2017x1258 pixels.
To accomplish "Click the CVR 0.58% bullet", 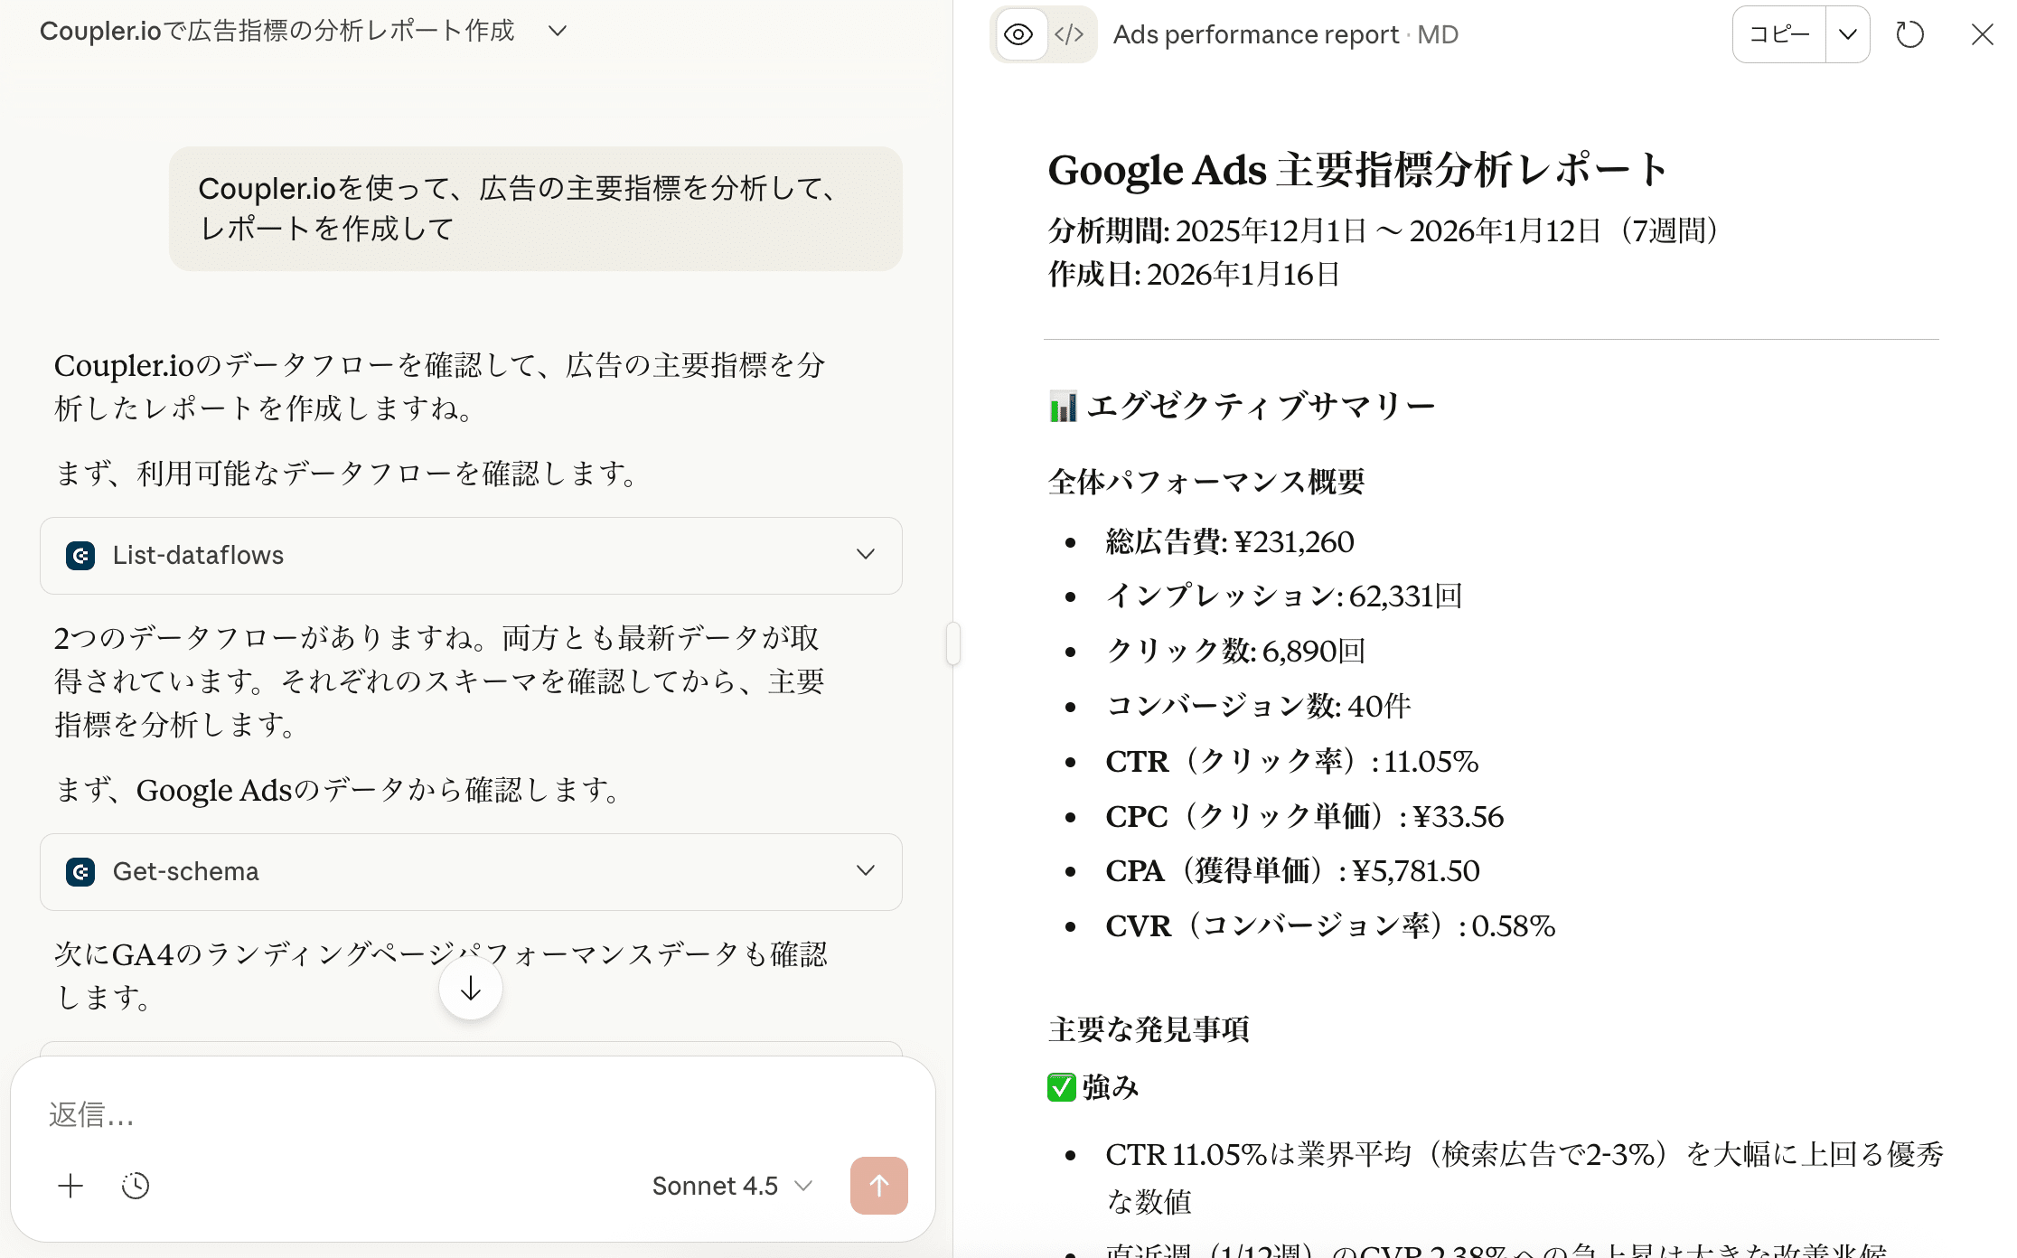I will 1331,925.
